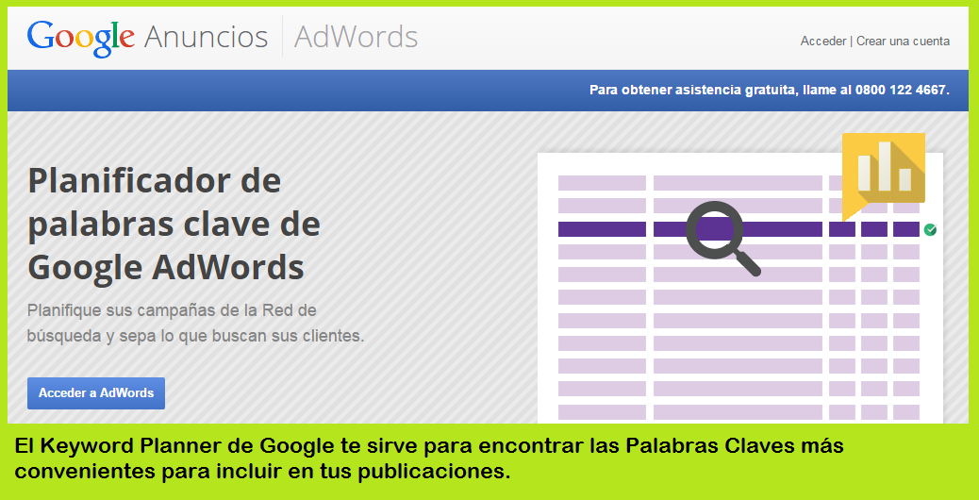The image size is (979, 500).
Task: Click the bottom-left light purple table cell
Action: 601,412
